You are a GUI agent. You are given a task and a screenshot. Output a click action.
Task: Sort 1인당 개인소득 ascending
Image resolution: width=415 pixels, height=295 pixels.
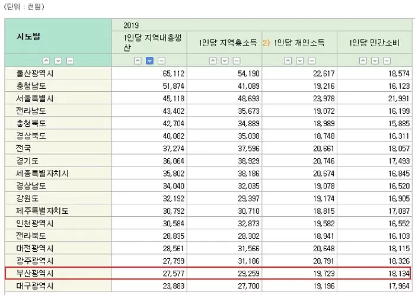(288, 60)
